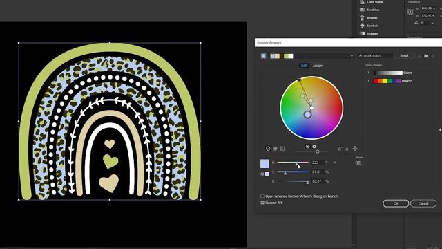Click the white color marker on wheel

coord(311,108)
